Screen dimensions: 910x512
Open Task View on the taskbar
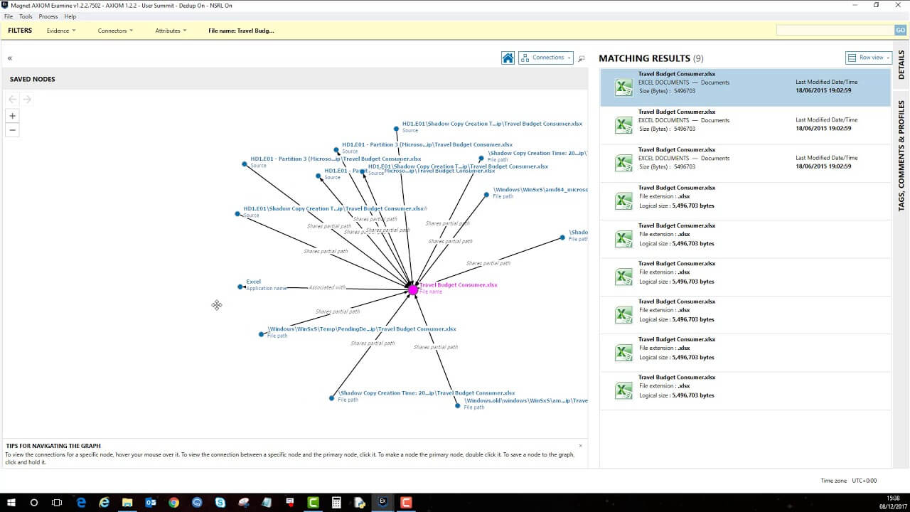tap(57, 502)
